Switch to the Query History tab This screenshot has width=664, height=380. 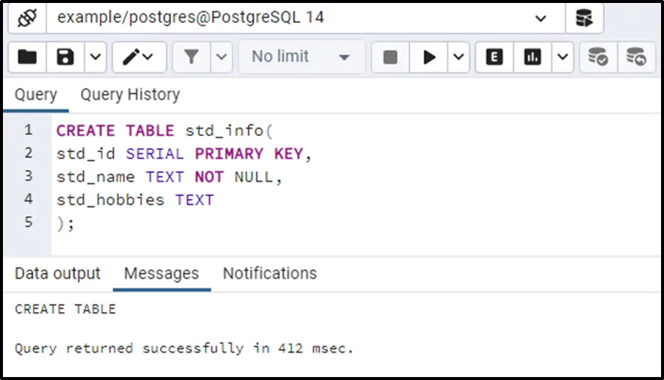coord(130,95)
